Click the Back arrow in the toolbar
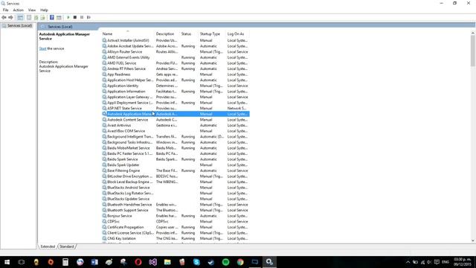The height and width of the screenshot is (268, 476). [x=4, y=17]
